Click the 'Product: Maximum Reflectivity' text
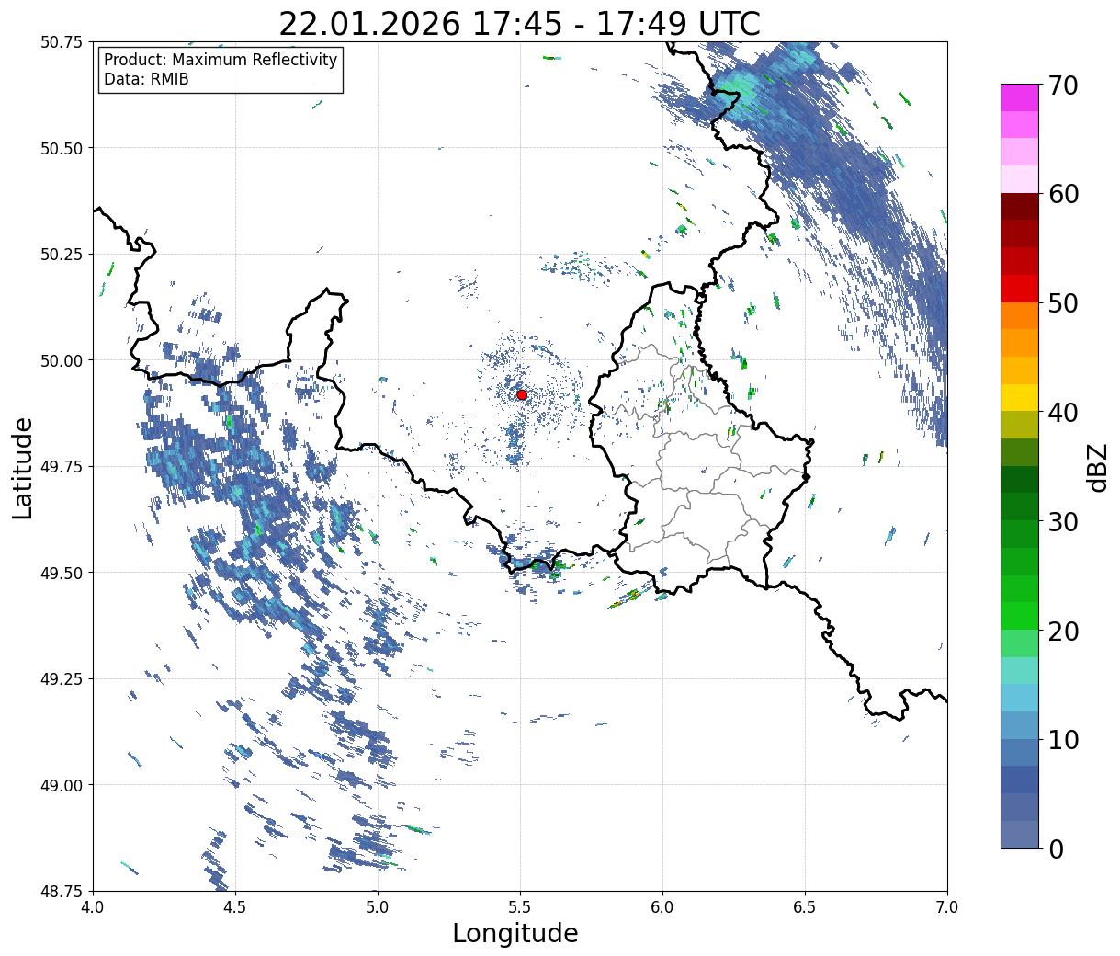The height and width of the screenshot is (956, 1120). [x=221, y=60]
